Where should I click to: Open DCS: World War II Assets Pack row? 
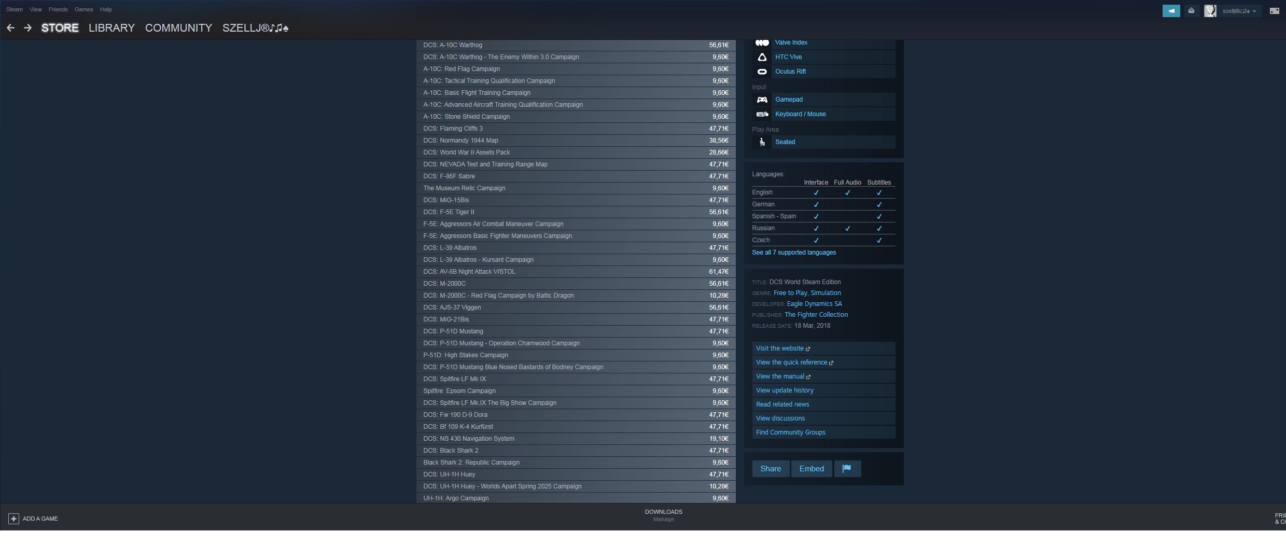click(x=576, y=152)
